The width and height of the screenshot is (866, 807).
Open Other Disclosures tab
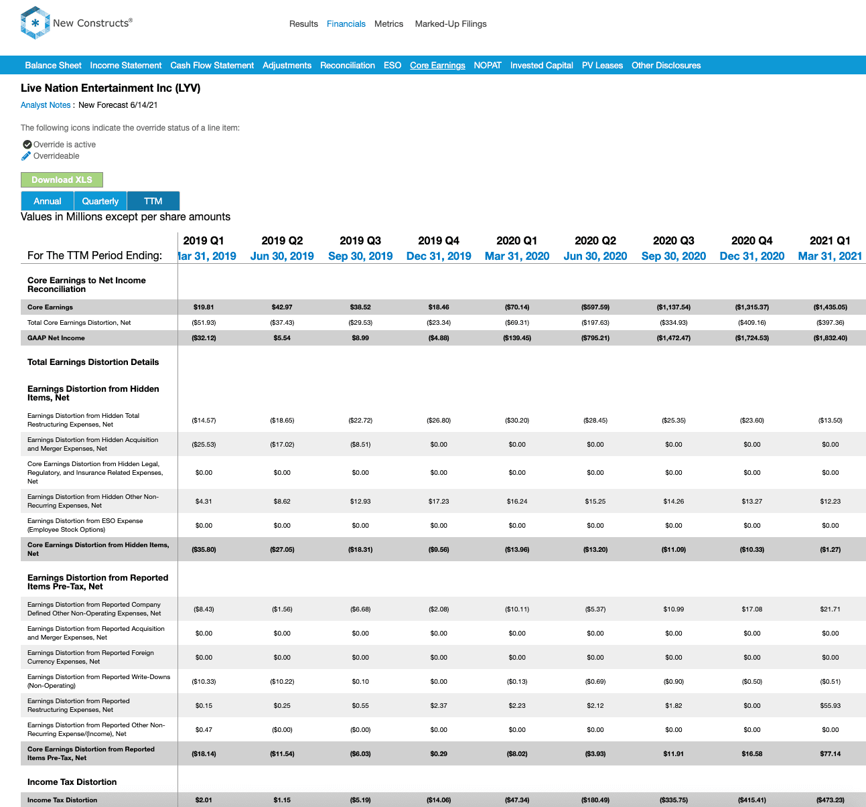point(666,66)
